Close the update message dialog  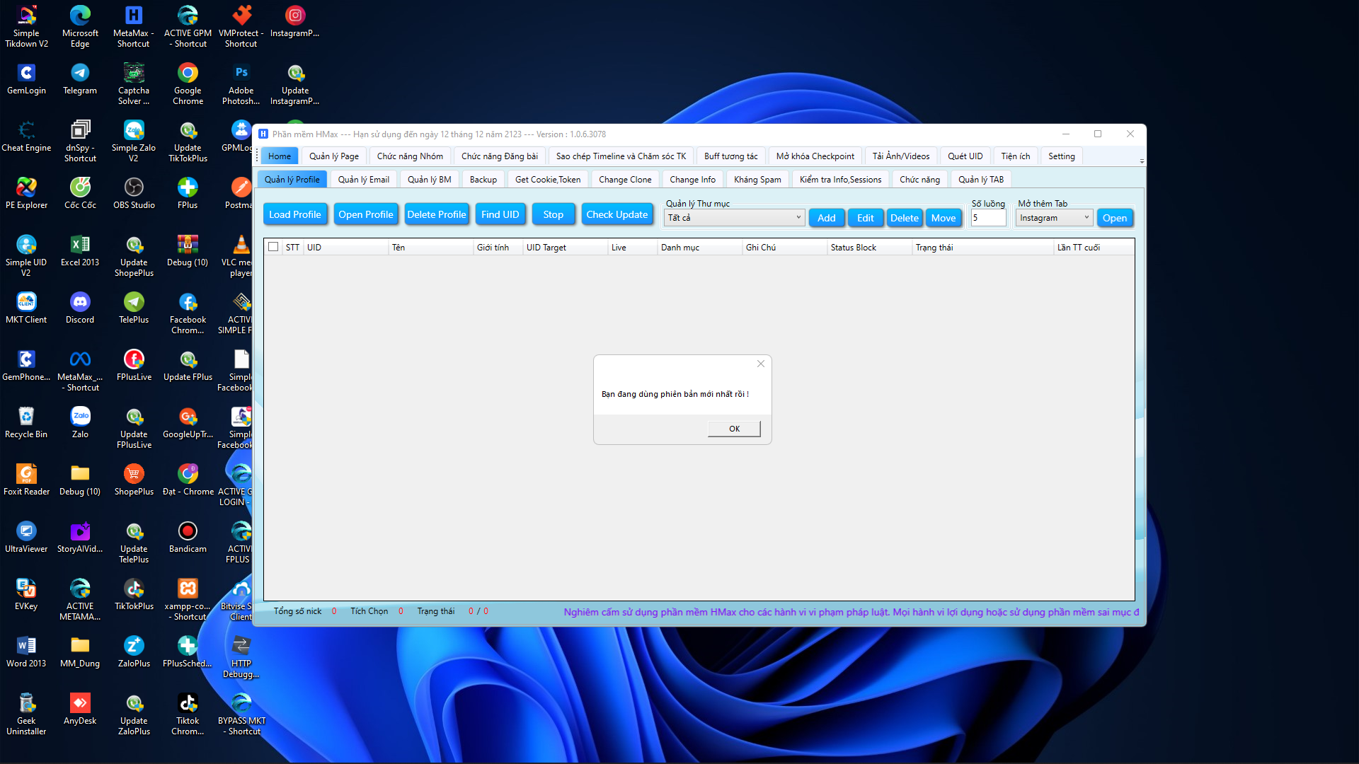pos(761,364)
